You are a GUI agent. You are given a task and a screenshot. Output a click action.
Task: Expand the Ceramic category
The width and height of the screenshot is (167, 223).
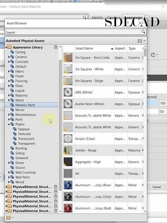9,57
